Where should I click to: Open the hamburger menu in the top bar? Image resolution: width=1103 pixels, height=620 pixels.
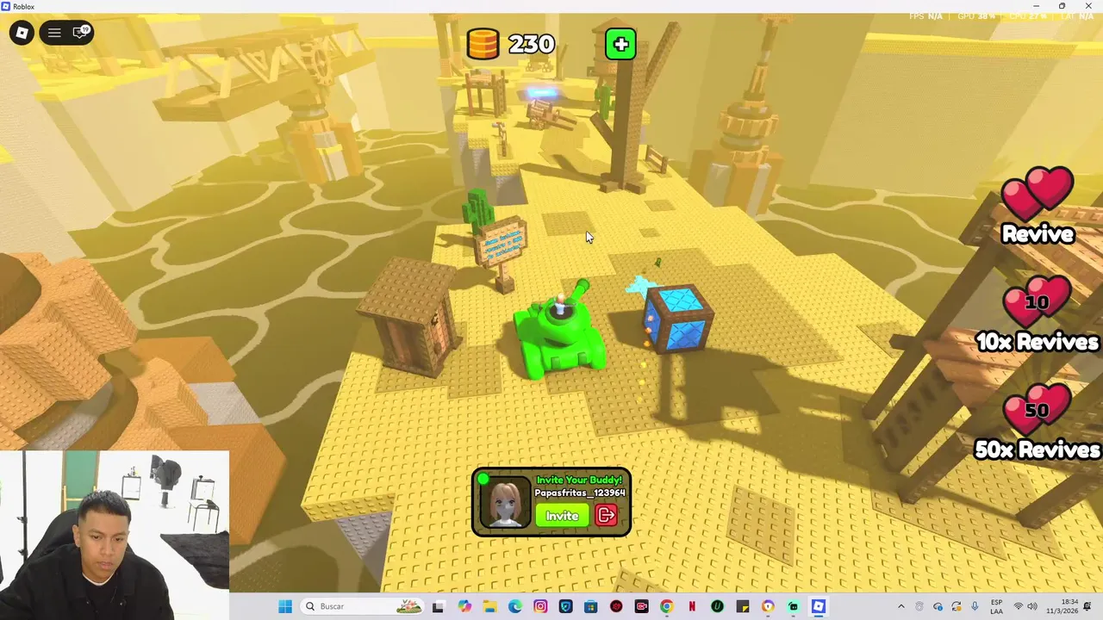54,33
